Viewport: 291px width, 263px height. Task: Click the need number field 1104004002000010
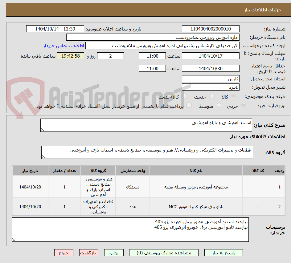click(211, 29)
